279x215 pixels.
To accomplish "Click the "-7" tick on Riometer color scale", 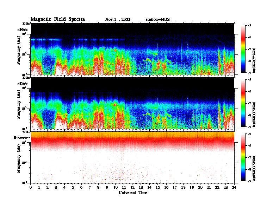I will 249,157.
